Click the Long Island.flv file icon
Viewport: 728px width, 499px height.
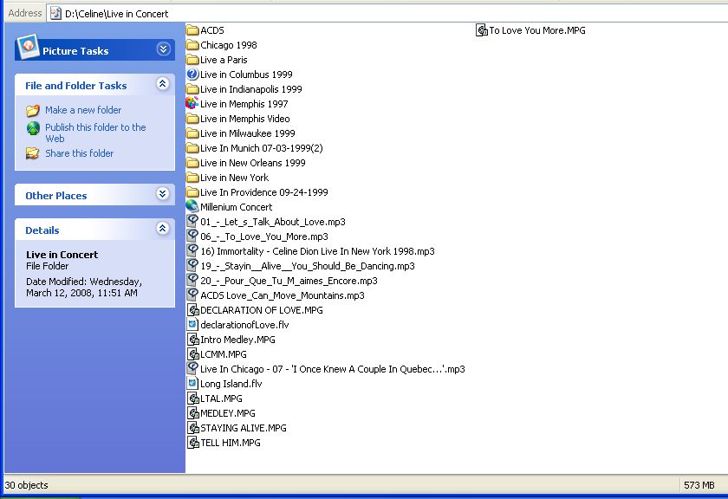pos(192,384)
